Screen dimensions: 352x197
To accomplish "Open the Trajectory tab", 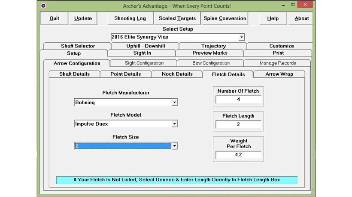I will 213,46.
